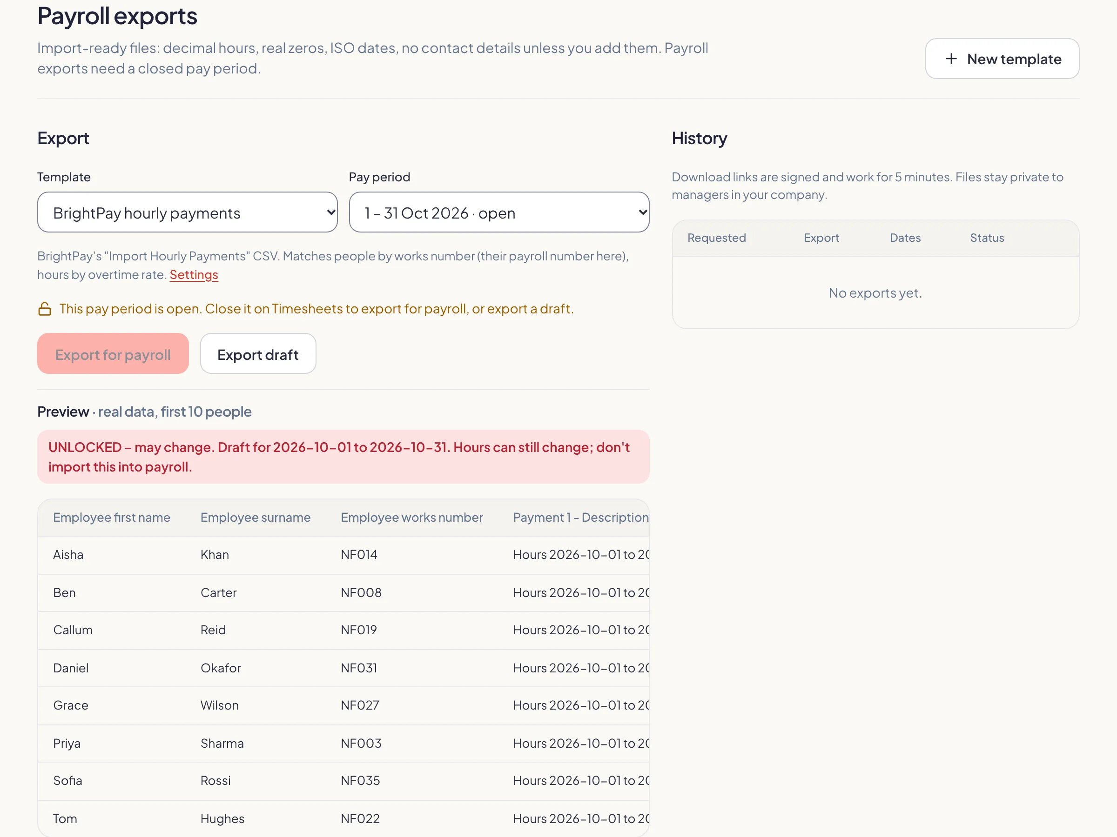Open the Pay period dropdown
This screenshot has height=837, width=1117.
[x=499, y=213]
